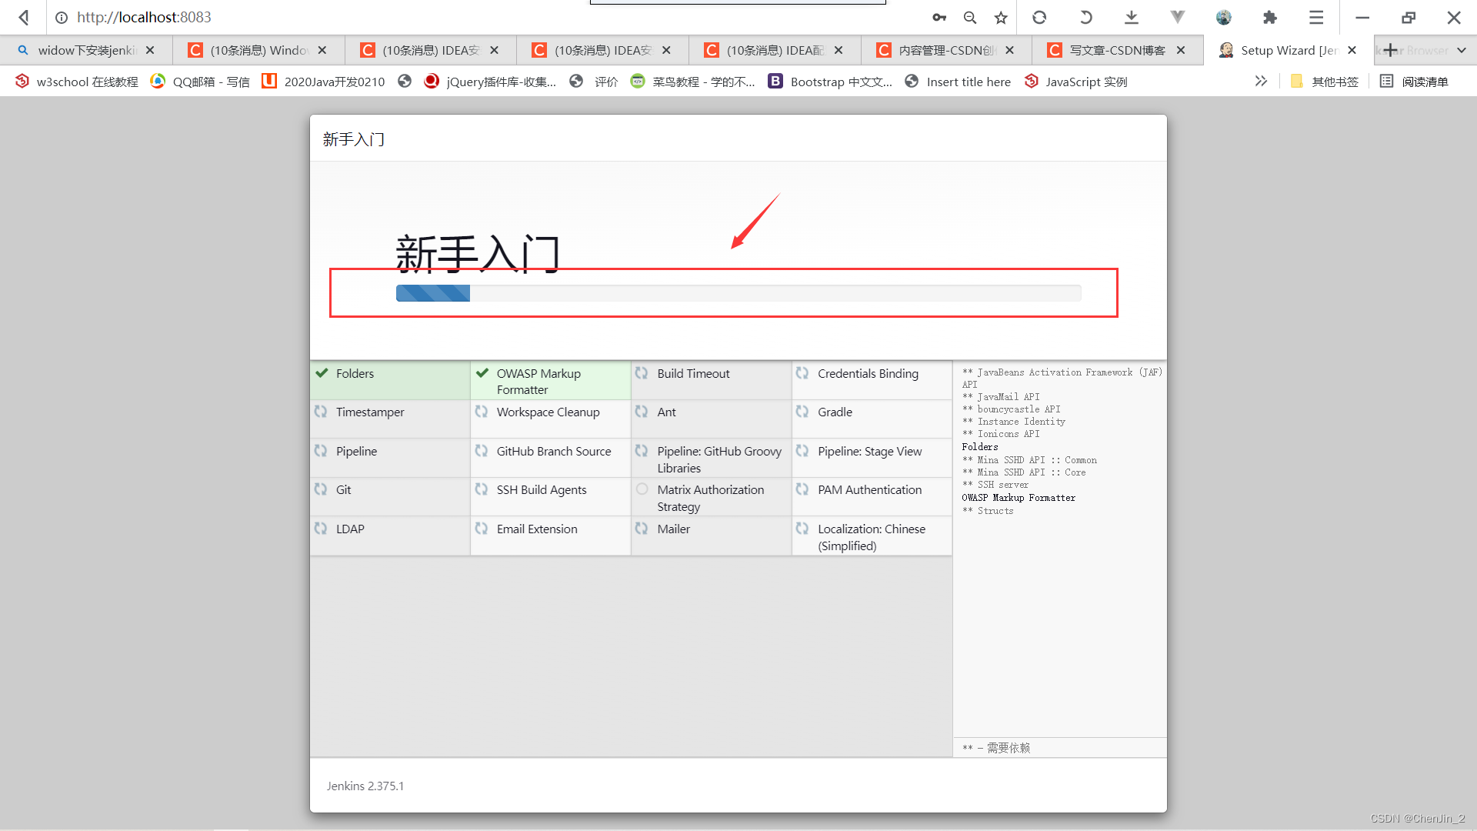The width and height of the screenshot is (1477, 831).
Task: Click '** JavaMail API' in the install log
Action: click(1001, 397)
